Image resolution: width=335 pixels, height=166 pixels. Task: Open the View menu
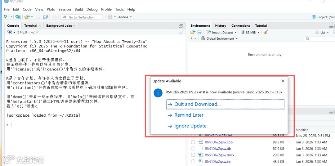point(39,9)
